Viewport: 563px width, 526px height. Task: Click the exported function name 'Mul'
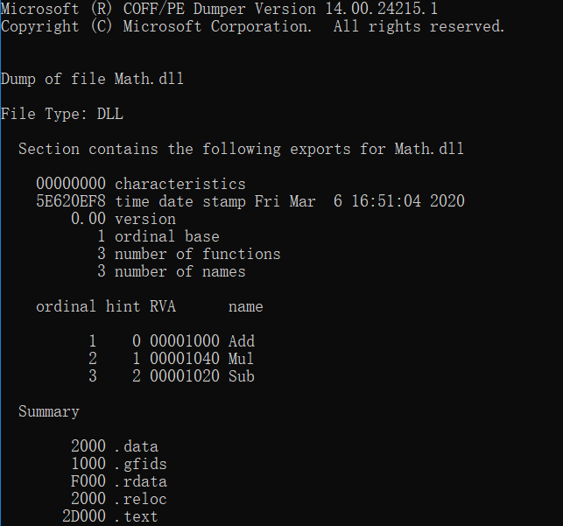242,359
